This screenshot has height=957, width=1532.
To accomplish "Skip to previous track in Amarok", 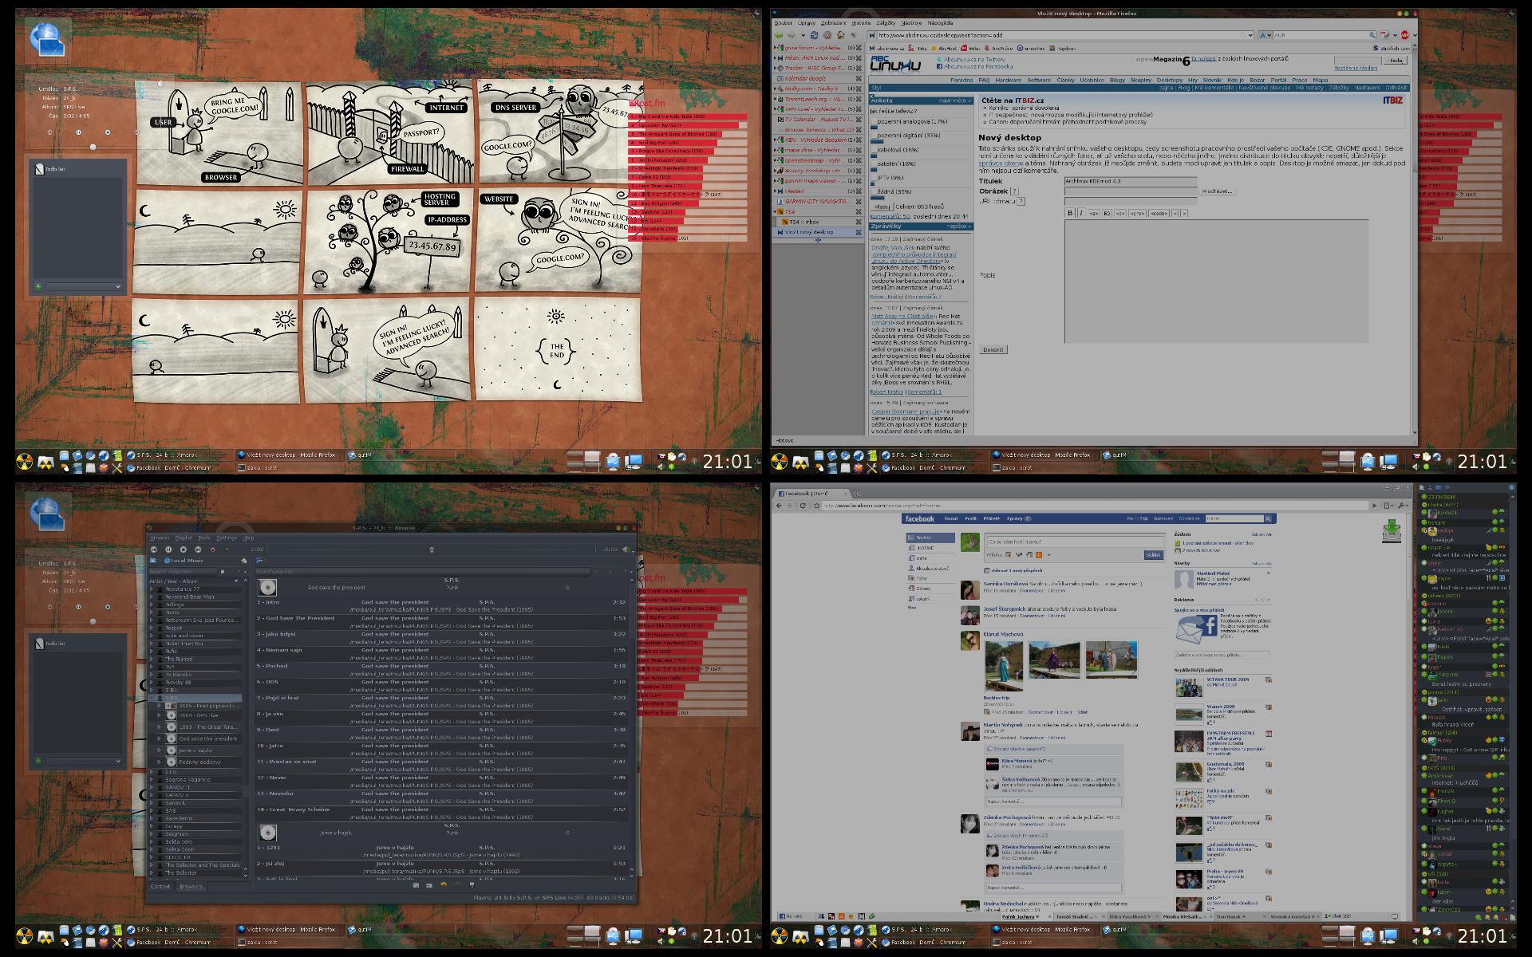I will pyautogui.click(x=153, y=549).
